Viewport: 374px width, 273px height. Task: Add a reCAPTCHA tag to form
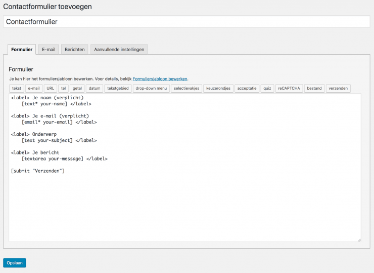289,88
